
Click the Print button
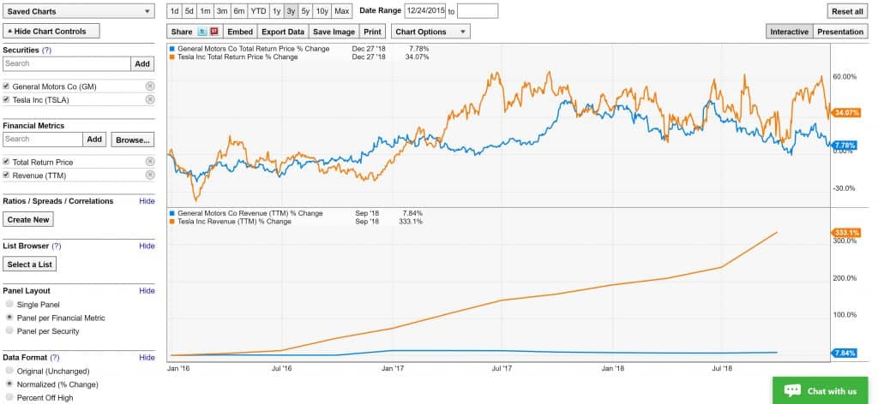point(372,32)
